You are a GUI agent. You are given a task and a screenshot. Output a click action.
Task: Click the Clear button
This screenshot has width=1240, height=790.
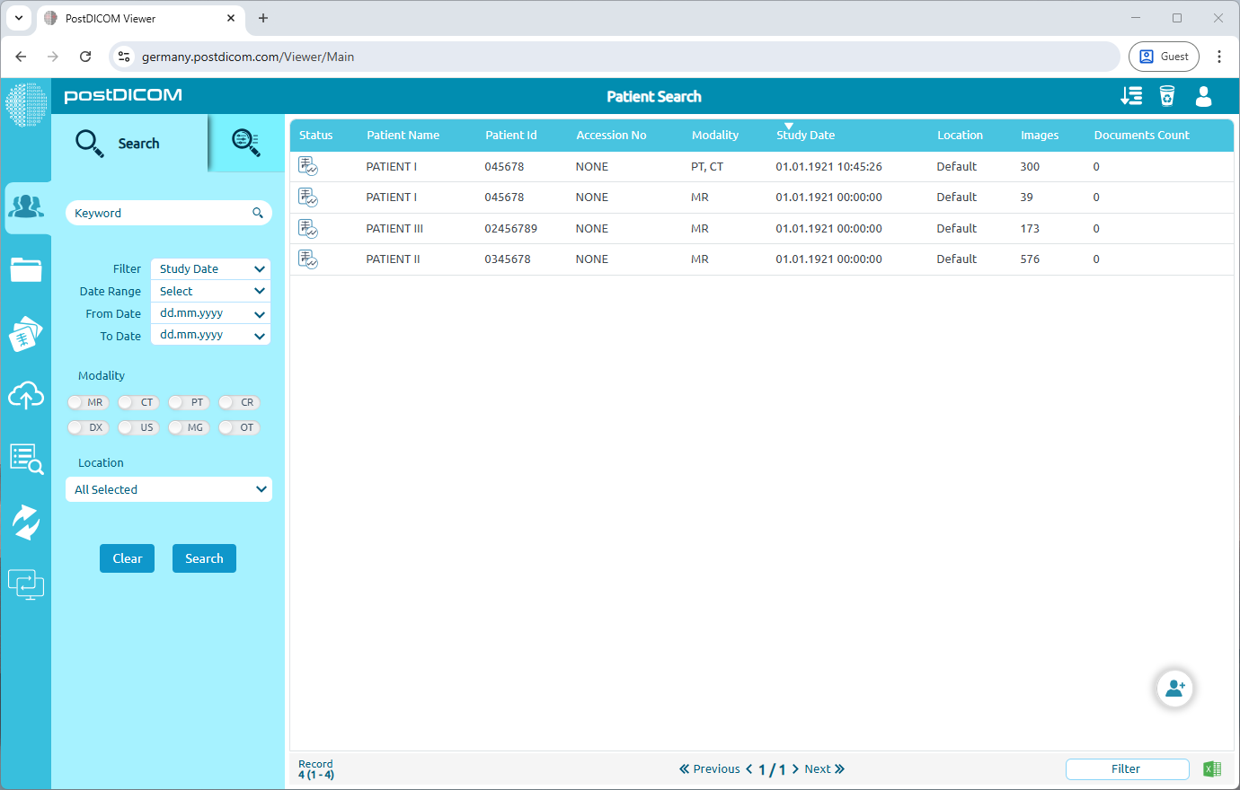127,557
